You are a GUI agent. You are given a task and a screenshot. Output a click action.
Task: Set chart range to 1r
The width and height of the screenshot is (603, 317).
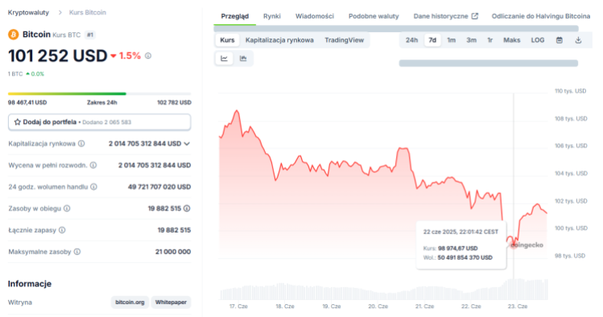pyautogui.click(x=490, y=40)
